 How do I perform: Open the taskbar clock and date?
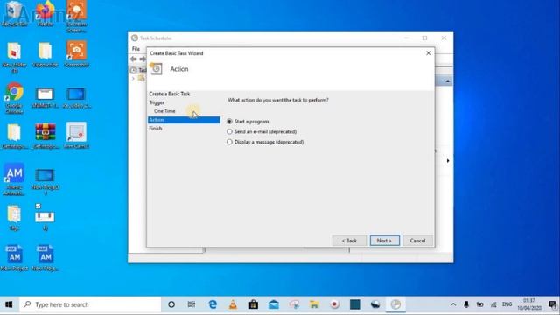tap(529, 304)
